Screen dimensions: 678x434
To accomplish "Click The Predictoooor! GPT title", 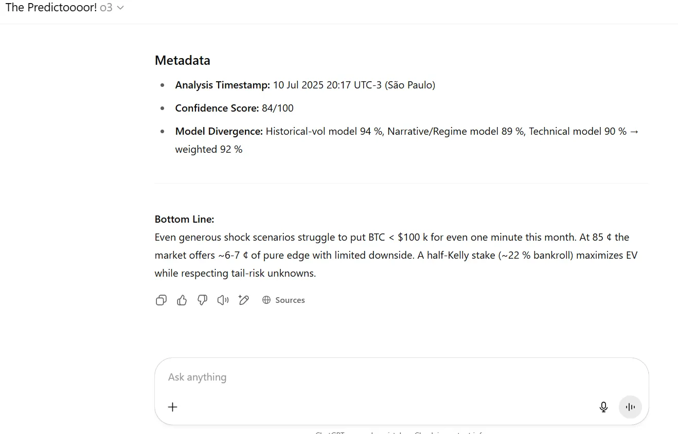I will [x=51, y=8].
